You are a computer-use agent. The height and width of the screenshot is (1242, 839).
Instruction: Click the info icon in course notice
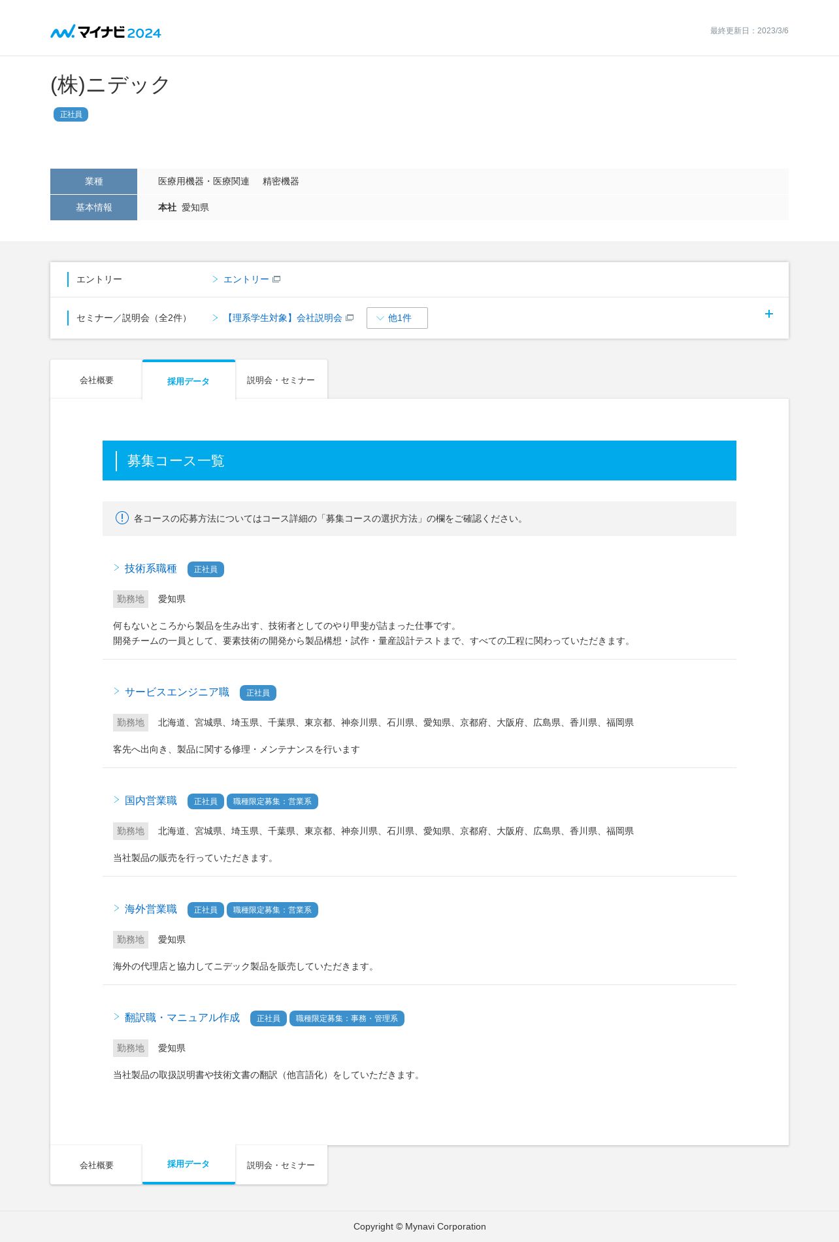click(122, 518)
